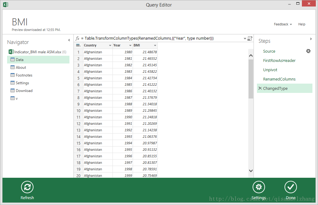The height and width of the screenshot is (205, 318).
Task: Collapse the Navigator pane arrow
Action: [69, 40]
